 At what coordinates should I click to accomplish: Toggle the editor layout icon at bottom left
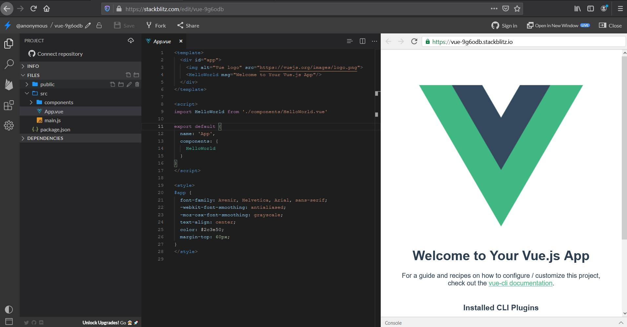click(9, 321)
